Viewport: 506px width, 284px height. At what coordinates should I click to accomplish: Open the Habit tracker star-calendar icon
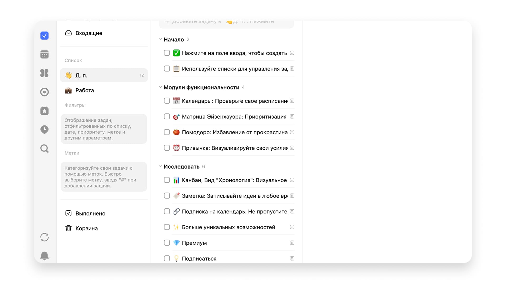[x=44, y=111]
